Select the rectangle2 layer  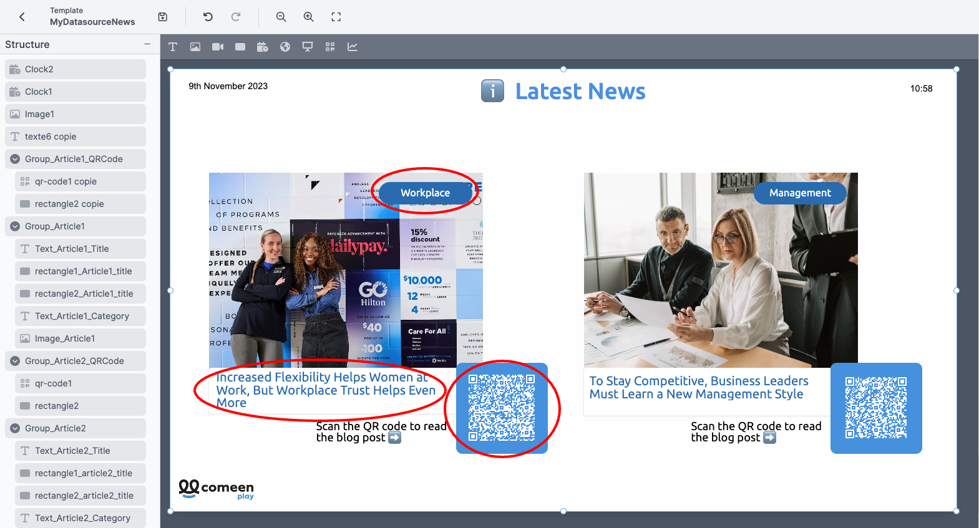pos(80,406)
